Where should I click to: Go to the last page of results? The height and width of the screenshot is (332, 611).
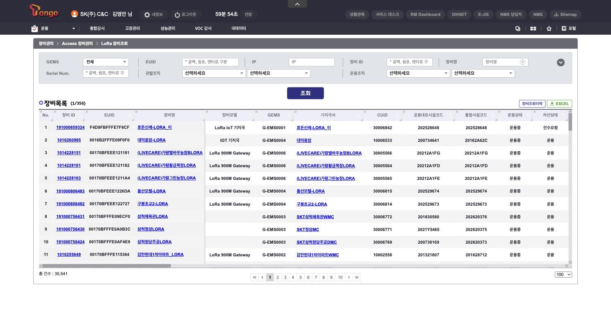click(x=357, y=277)
